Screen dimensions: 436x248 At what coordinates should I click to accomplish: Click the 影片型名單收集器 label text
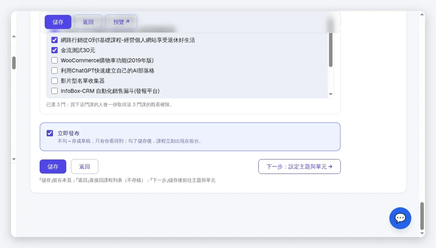tap(83, 81)
